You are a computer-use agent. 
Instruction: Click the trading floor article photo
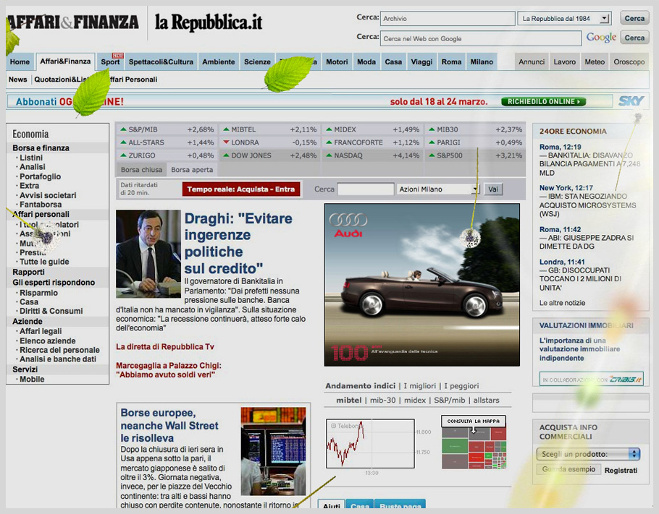(273, 451)
